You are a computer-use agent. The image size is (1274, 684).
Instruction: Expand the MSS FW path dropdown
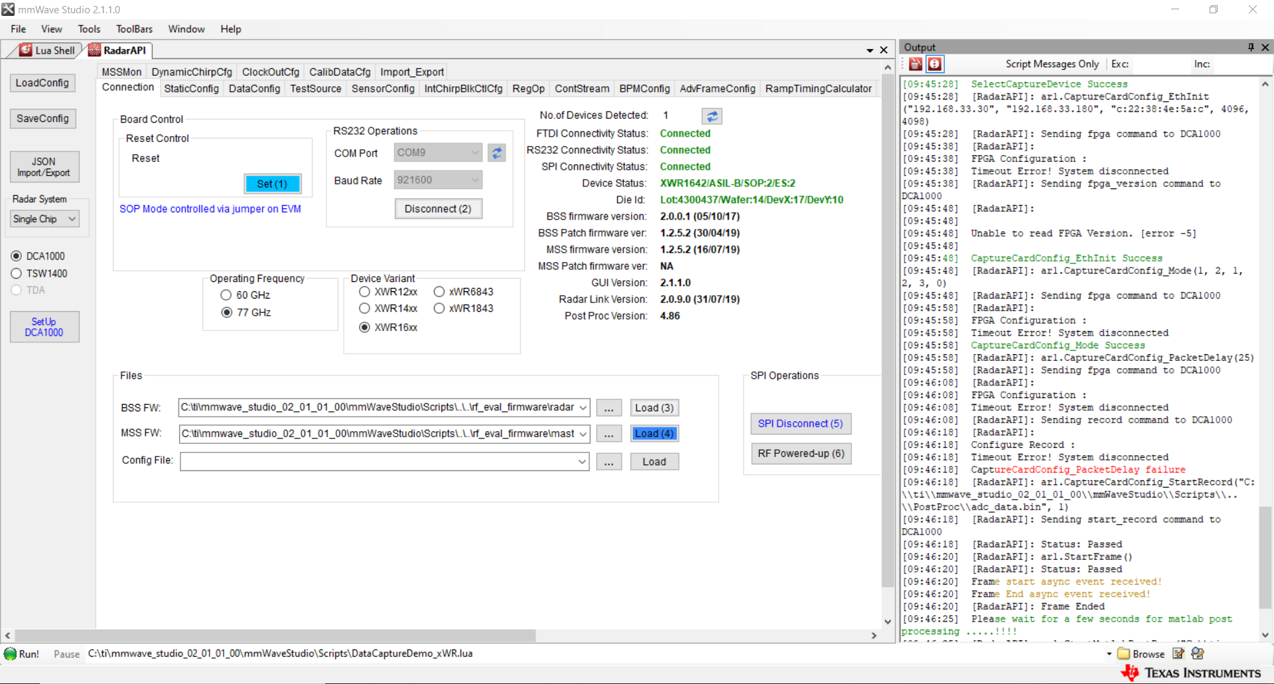click(x=583, y=435)
